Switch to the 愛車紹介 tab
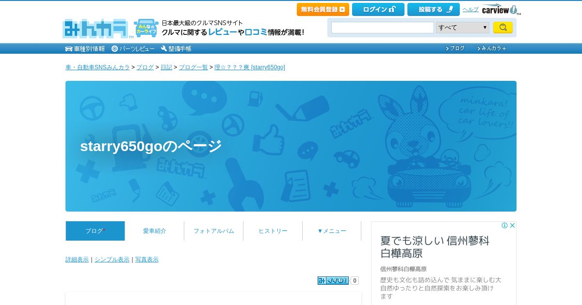This screenshot has width=582, height=305. (154, 231)
